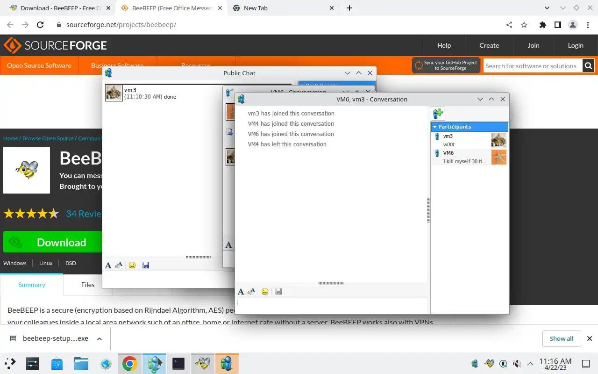
Task: Click Browse Open Source breadcrumb link
Action: pos(48,138)
